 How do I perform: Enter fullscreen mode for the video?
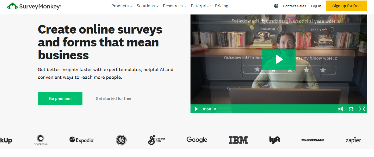(362, 109)
